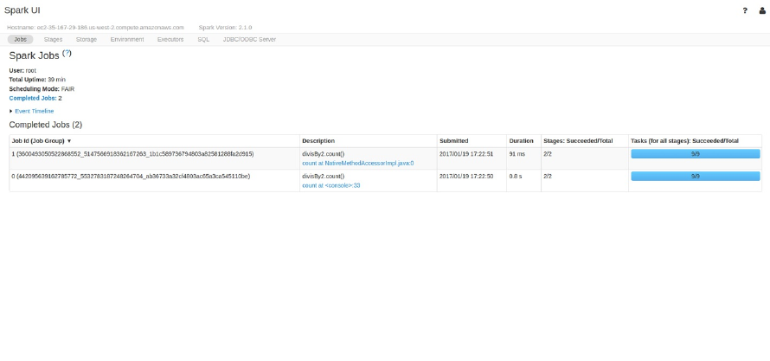Viewport: 770px width, 361px height.
Task: Click the 9/9 progress bar for job 0
Action: coord(695,176)
